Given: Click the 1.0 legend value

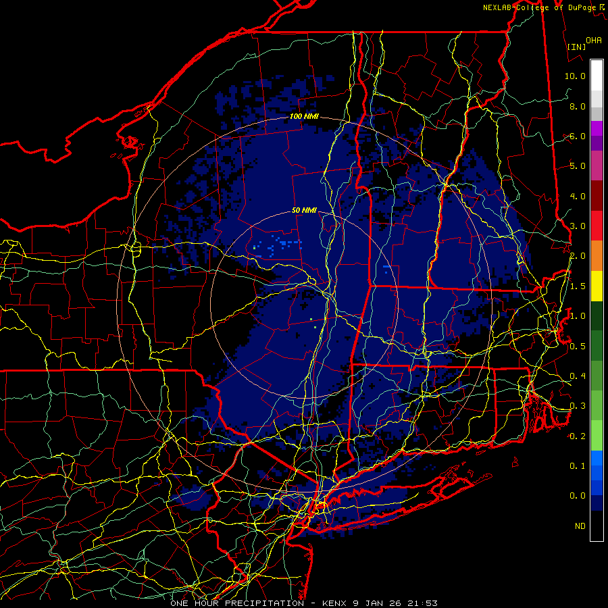Looking at the screenshot, I should coord(578,316).
